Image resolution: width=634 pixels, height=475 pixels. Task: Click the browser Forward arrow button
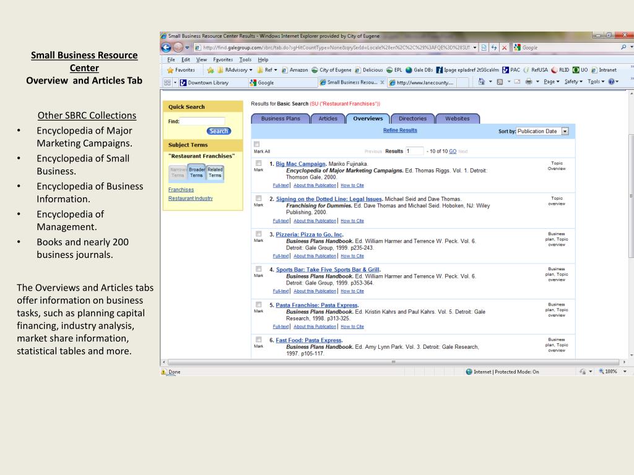coord(178,47)
